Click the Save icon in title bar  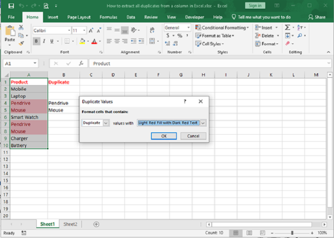[x=11, y=6]
